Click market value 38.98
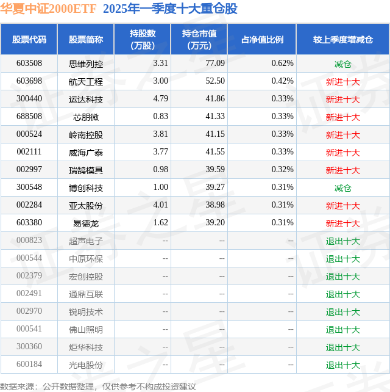Image resolution: width=390 pixels, height=392 pixels. [x=215, y=205]
